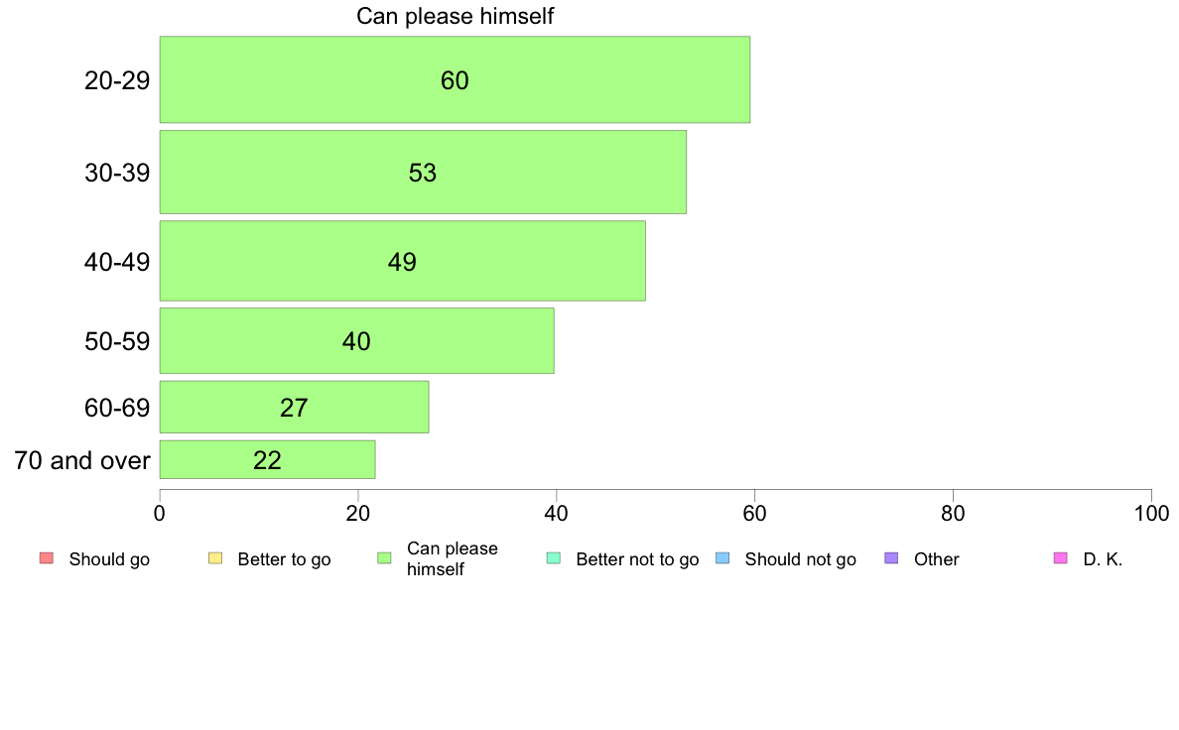Viewport: 1179px width, 730px height.
Task: Select the 30-39 bar showing 53
Action: pos(423,172)
